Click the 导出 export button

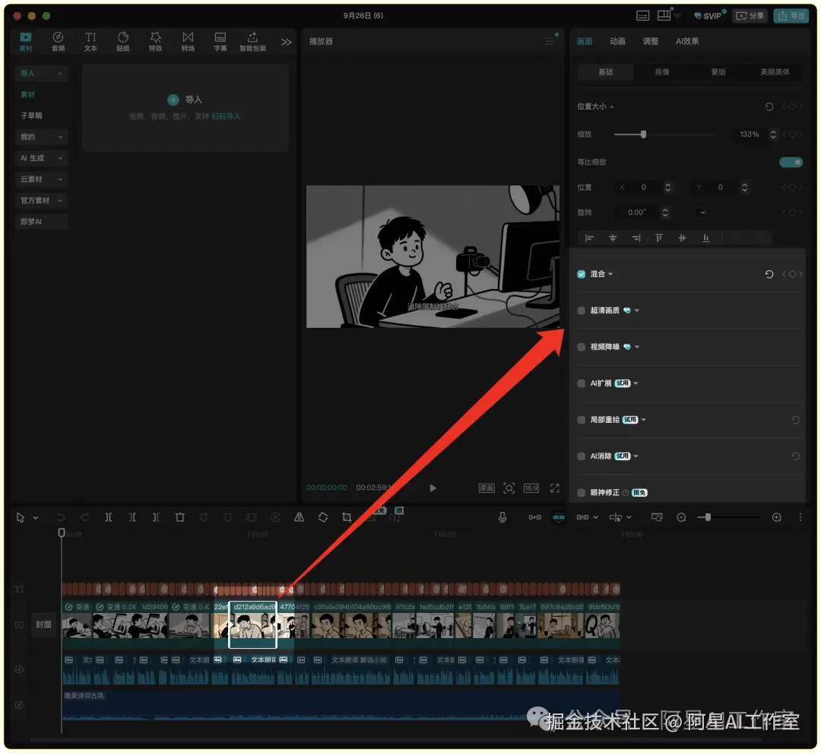coord(791,16)
